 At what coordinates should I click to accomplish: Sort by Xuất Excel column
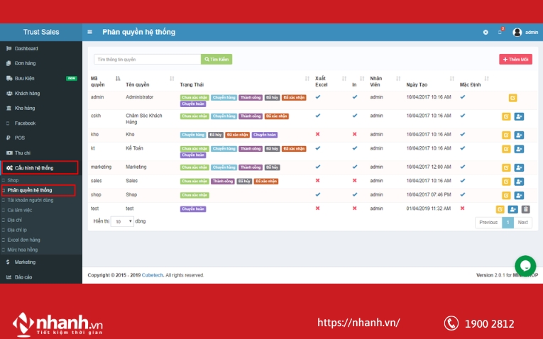(x=331, y=82)
